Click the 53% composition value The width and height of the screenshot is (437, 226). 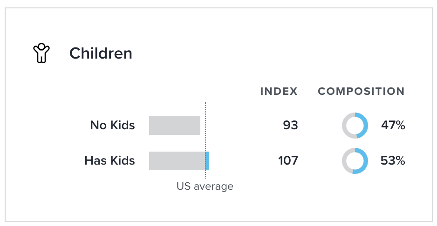click(393, 161)
